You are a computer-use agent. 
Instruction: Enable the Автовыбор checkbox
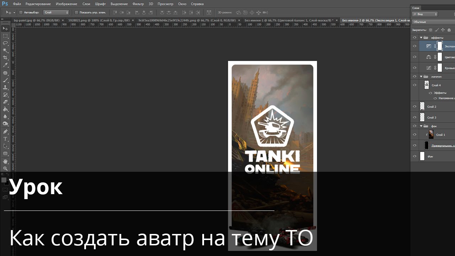tap(21, 12)
